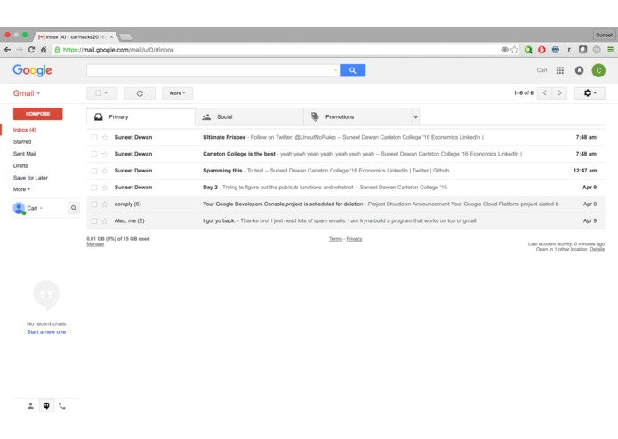Open the Day 2 email

click(345, 188)
